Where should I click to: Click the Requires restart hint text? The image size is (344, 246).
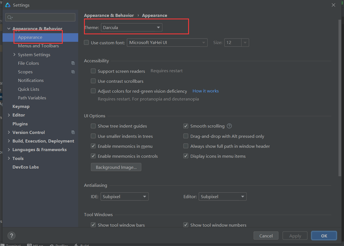coord(167,71)
